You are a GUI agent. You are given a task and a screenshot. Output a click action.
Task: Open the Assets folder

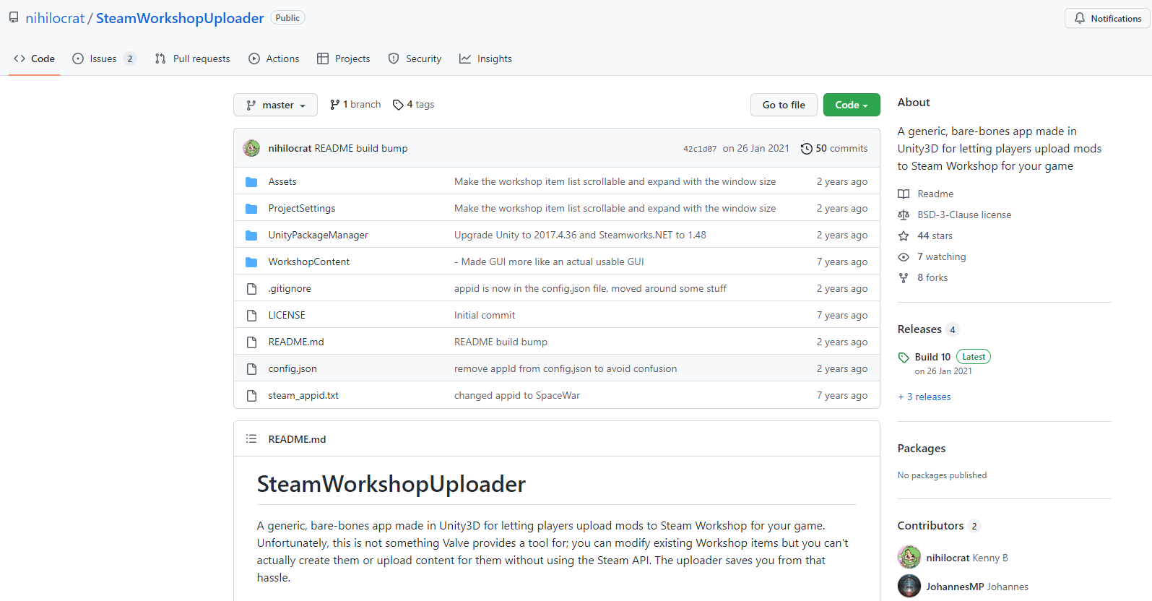tap(282, 181)
